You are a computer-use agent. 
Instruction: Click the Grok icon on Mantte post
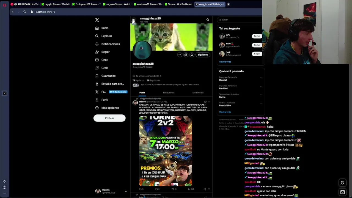[205, 102]
